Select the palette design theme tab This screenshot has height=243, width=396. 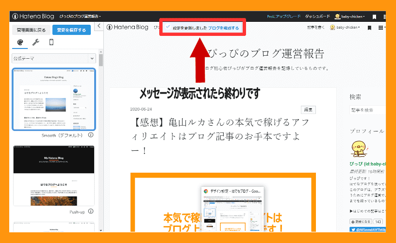click(x=20, y=42)
